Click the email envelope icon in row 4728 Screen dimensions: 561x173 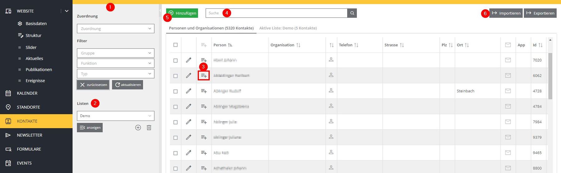[x=508, y=91]
